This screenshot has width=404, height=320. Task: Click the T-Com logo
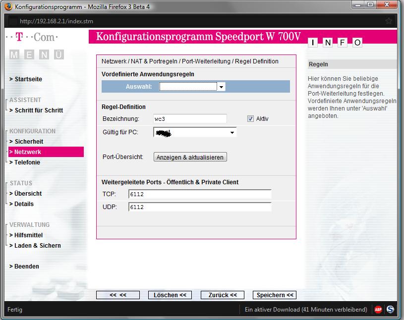pos(32,37)
